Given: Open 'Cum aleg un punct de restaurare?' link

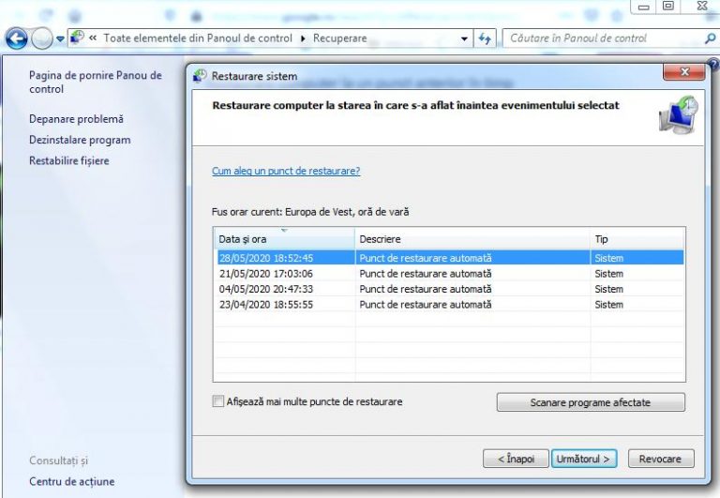Looking at the screenshot, I should click(x=286, y=171).
